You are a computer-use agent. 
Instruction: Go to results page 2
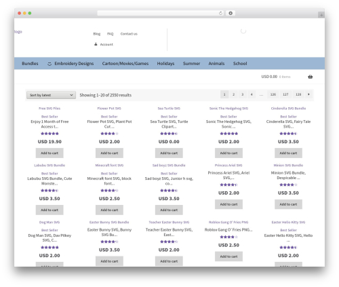tap(233, 94)
